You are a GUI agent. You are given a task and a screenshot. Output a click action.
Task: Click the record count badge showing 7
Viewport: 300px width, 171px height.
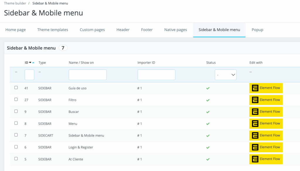pyautogui.click(x=63, y=48)
